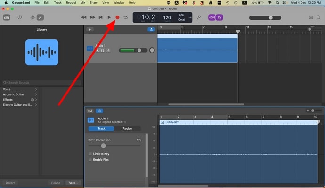Open the Apple menu
325x188 pixels.
(6, 3)
